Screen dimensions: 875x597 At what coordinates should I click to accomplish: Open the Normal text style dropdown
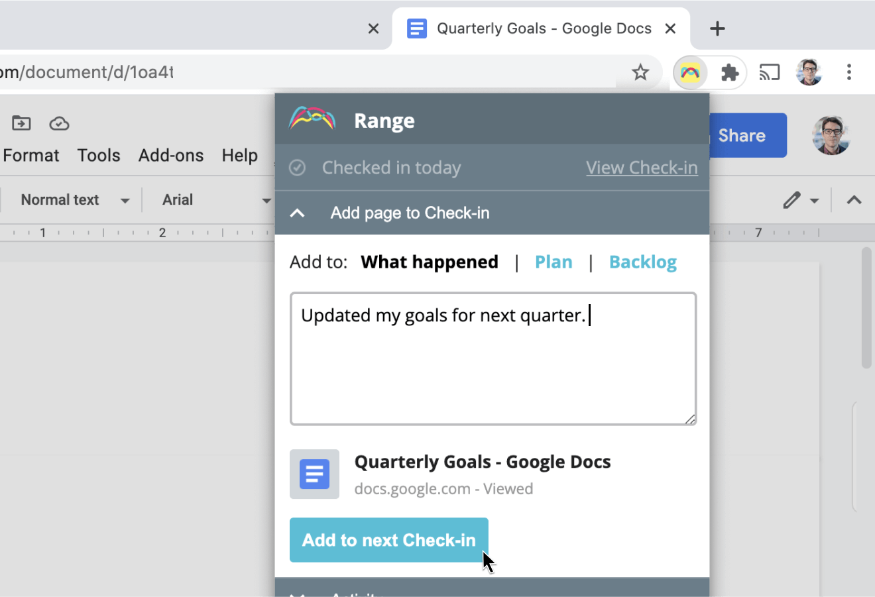tap(73, 199)
